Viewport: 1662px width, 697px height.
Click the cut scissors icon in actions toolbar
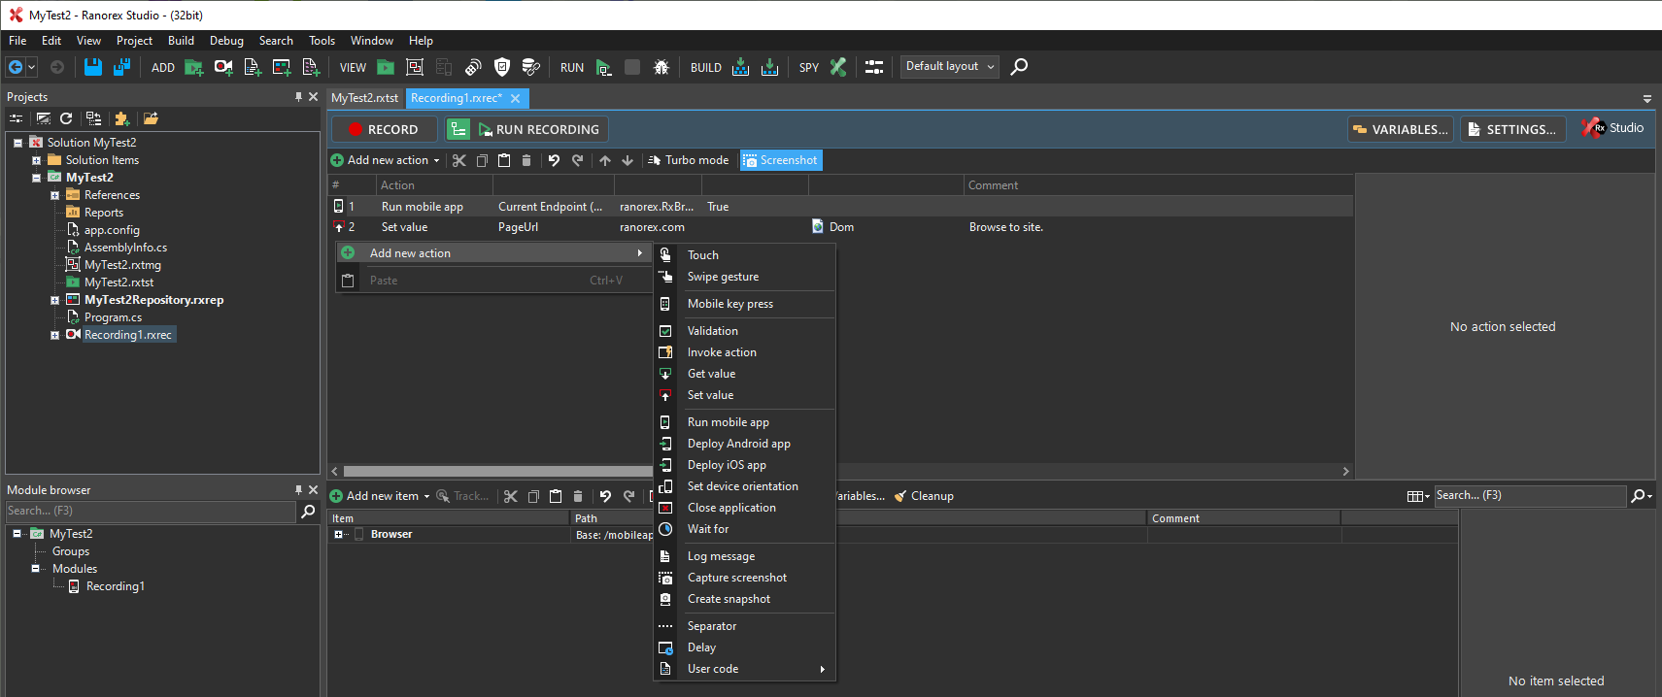pos(459,160)
